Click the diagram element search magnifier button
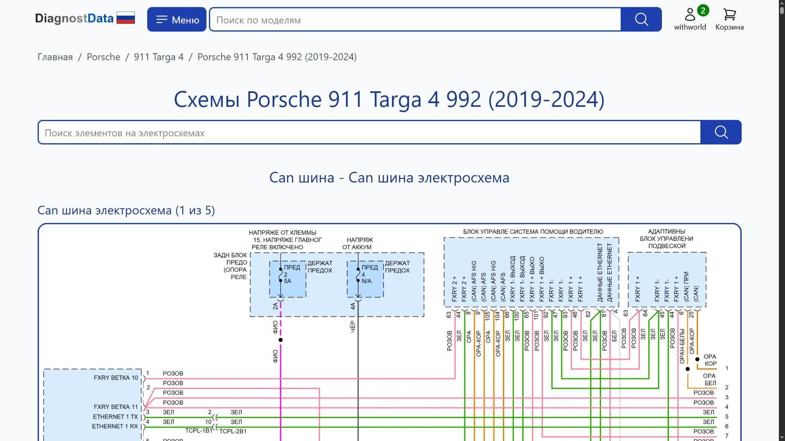 coord(721,132)
